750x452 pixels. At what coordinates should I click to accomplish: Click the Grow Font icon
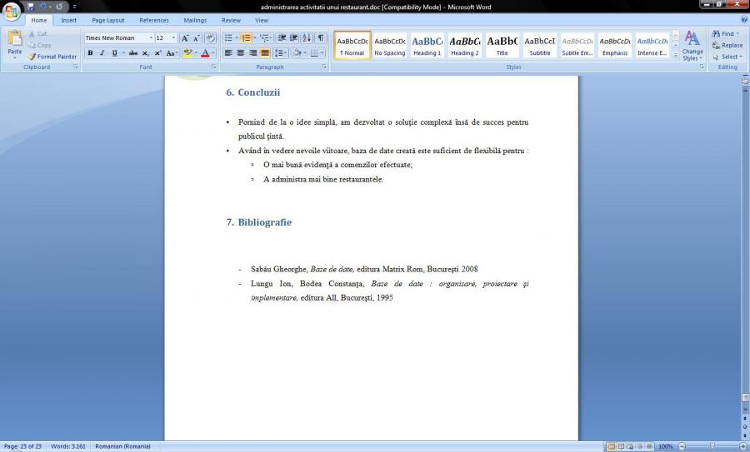[x=185, y=38]
